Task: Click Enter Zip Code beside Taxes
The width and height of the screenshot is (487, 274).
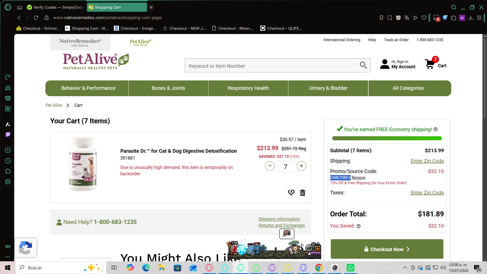Action: [427, 193]
